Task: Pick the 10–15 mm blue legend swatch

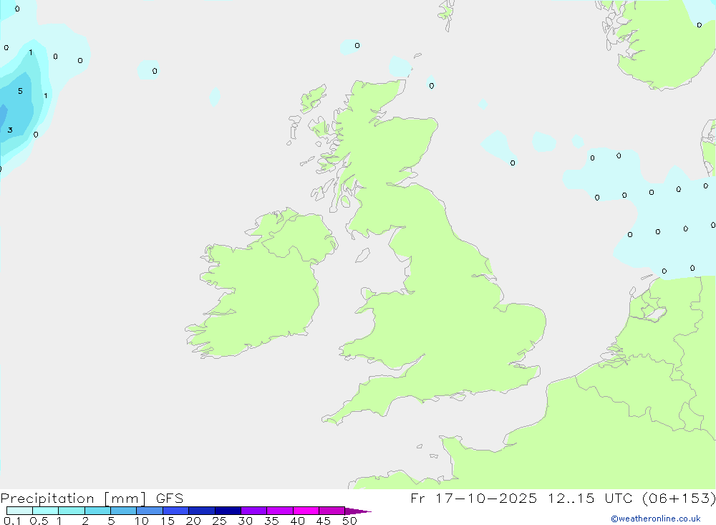Action: coord(150,511)
